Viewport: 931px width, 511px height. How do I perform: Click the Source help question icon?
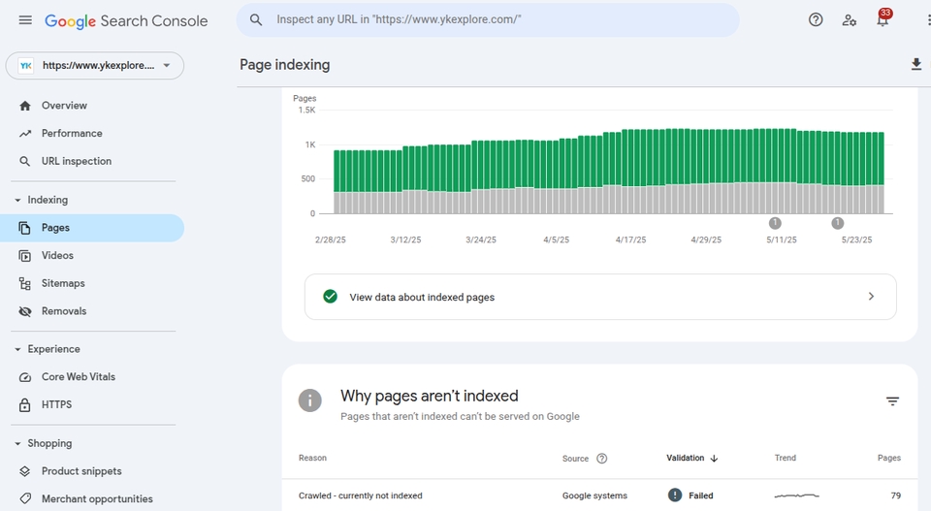(x=601, y=459)
